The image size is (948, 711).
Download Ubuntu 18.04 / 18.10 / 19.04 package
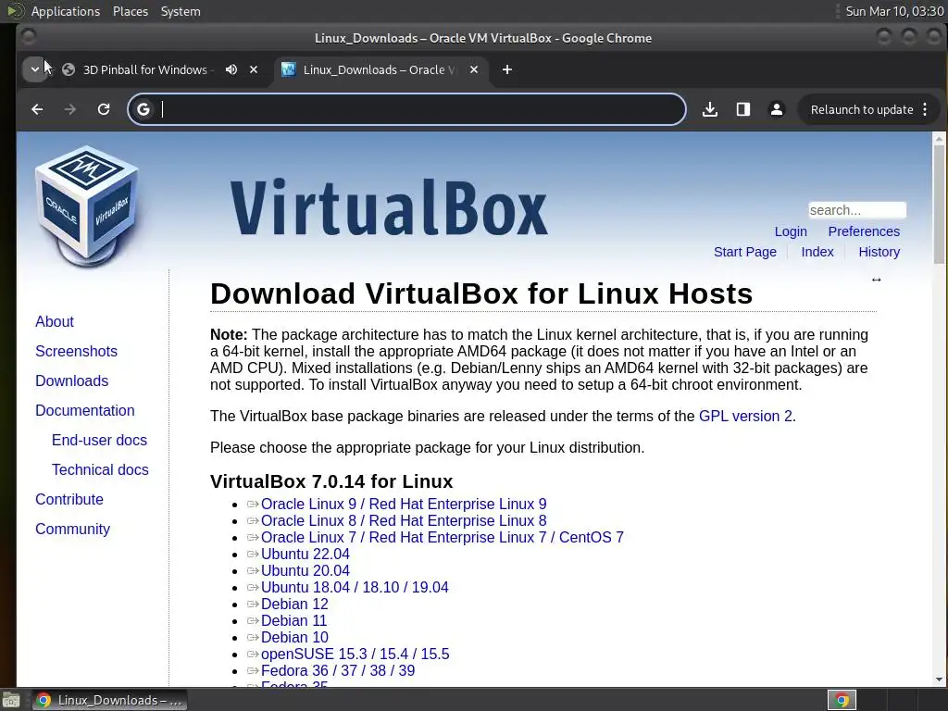[355, 588]
